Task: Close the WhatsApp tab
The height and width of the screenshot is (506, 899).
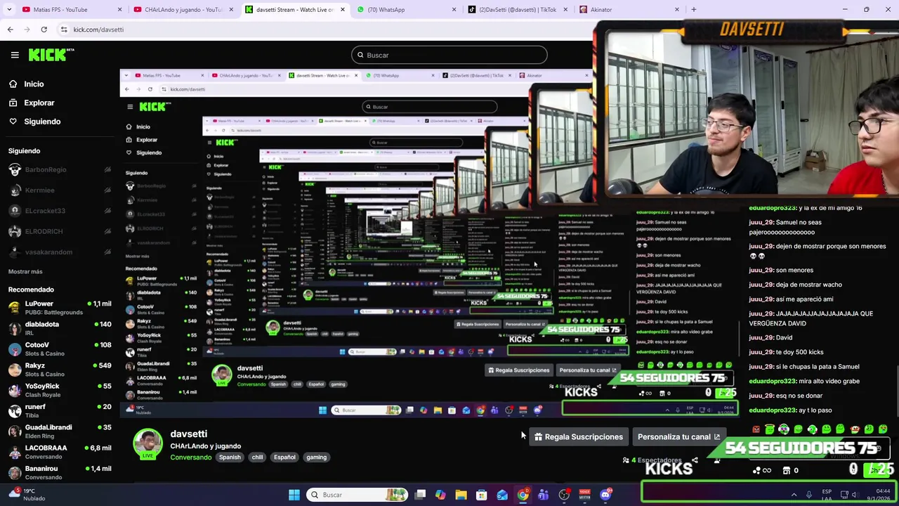Action: 454,10
